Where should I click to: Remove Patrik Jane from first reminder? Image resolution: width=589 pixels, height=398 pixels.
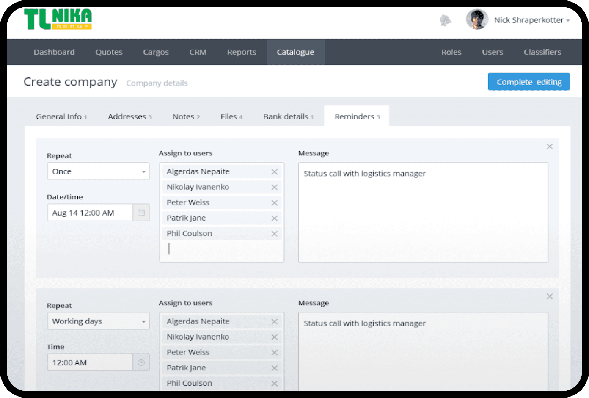[x=274, y=218]
